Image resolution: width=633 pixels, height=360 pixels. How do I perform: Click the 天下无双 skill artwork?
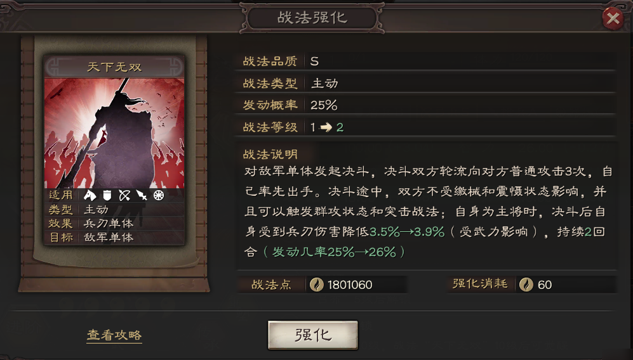(114, 133)
